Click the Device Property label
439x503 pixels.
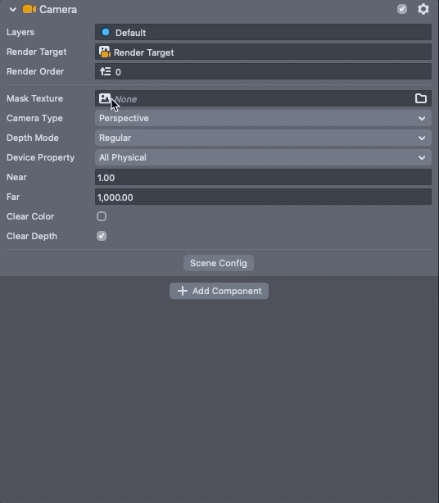pos(40,157)
